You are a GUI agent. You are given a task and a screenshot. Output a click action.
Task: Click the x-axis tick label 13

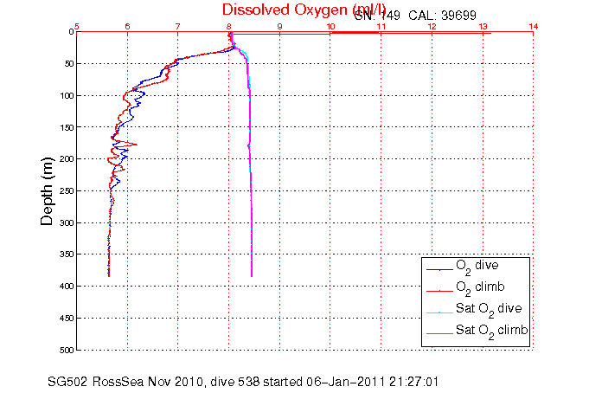point(483,26)
